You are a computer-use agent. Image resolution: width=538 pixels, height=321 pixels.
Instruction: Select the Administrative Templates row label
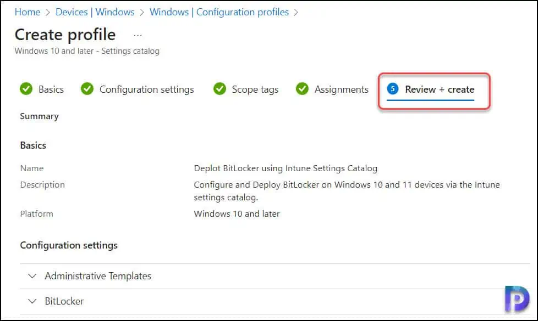click(98, 276)
